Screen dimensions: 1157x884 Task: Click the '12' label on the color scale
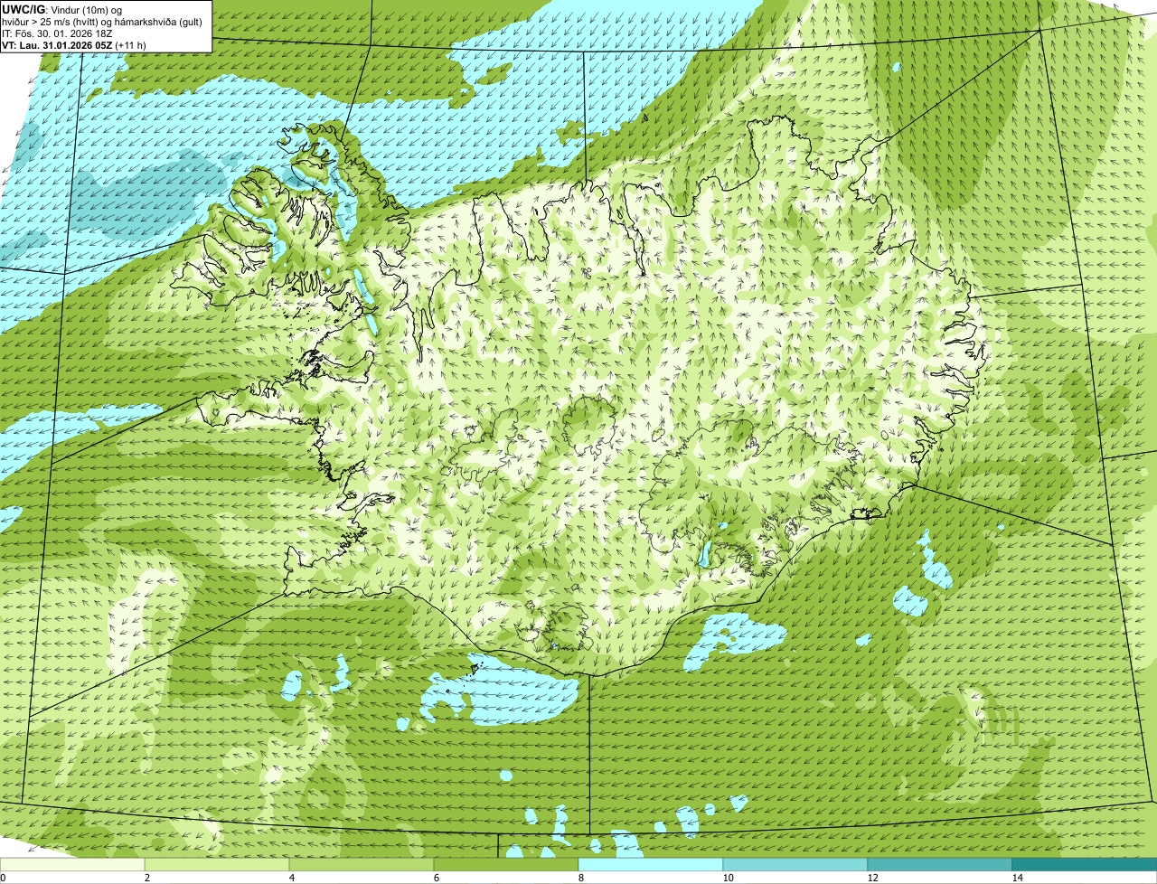coord(872,878)
